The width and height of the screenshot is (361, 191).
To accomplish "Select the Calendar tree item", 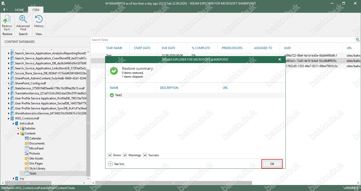I will [x=35, y=138].
